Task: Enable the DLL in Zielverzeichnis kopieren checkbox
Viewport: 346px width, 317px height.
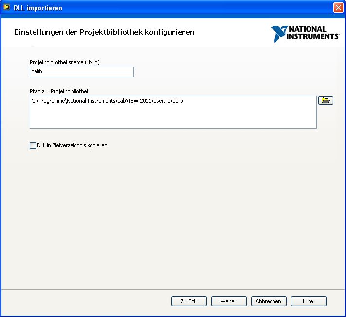Action: 33,145
